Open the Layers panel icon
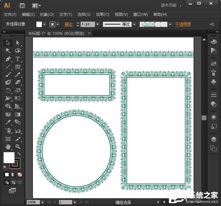Screen dimensions: 221x206 [213, 140]
